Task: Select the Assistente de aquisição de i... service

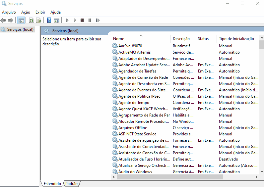Action: click(x=185, y=140)
